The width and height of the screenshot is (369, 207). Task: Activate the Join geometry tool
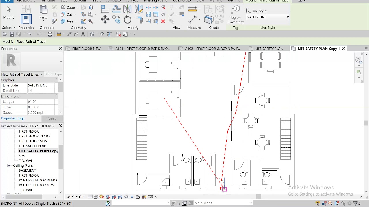[67, 21]
